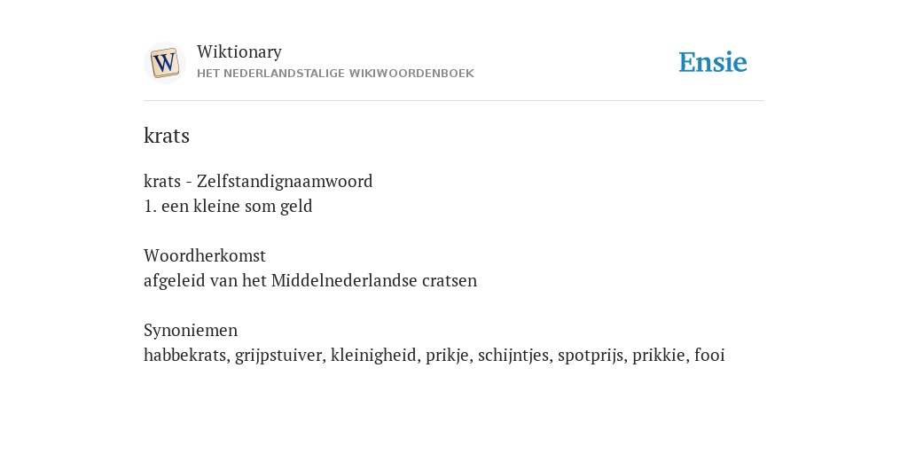
Task: Click the synonym 'spotprijs'
Action: point(591,355)
